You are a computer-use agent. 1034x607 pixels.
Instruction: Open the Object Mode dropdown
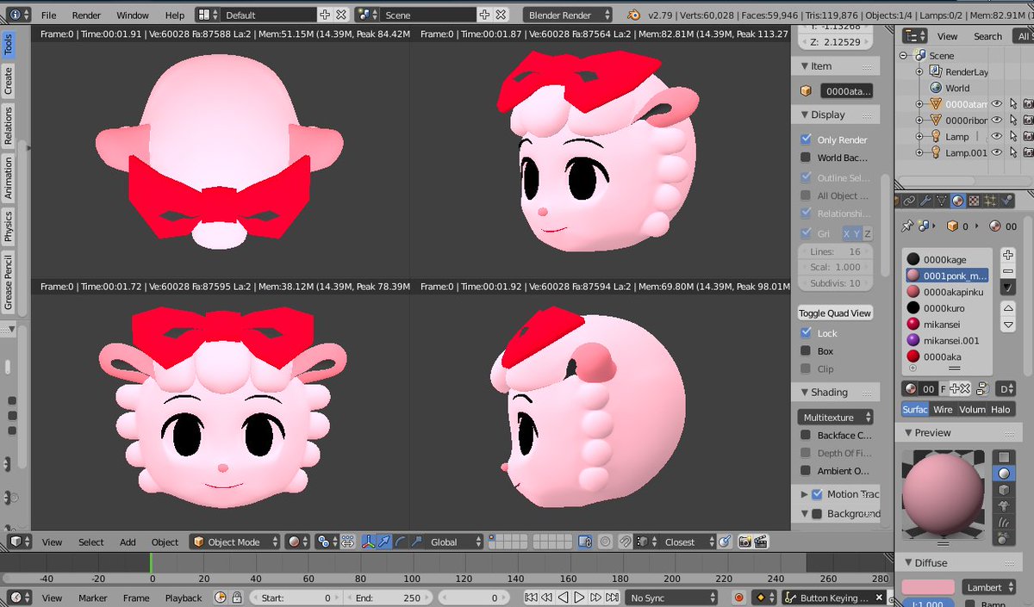pos(235,542)
